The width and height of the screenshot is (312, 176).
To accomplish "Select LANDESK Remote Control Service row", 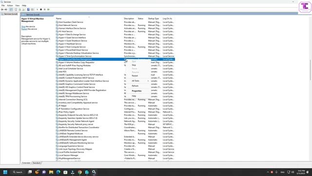I will point(115,131).
